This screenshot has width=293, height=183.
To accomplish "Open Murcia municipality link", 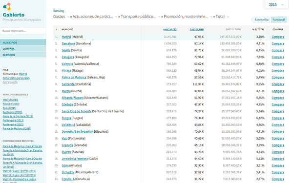I will [x=66, y=91].
